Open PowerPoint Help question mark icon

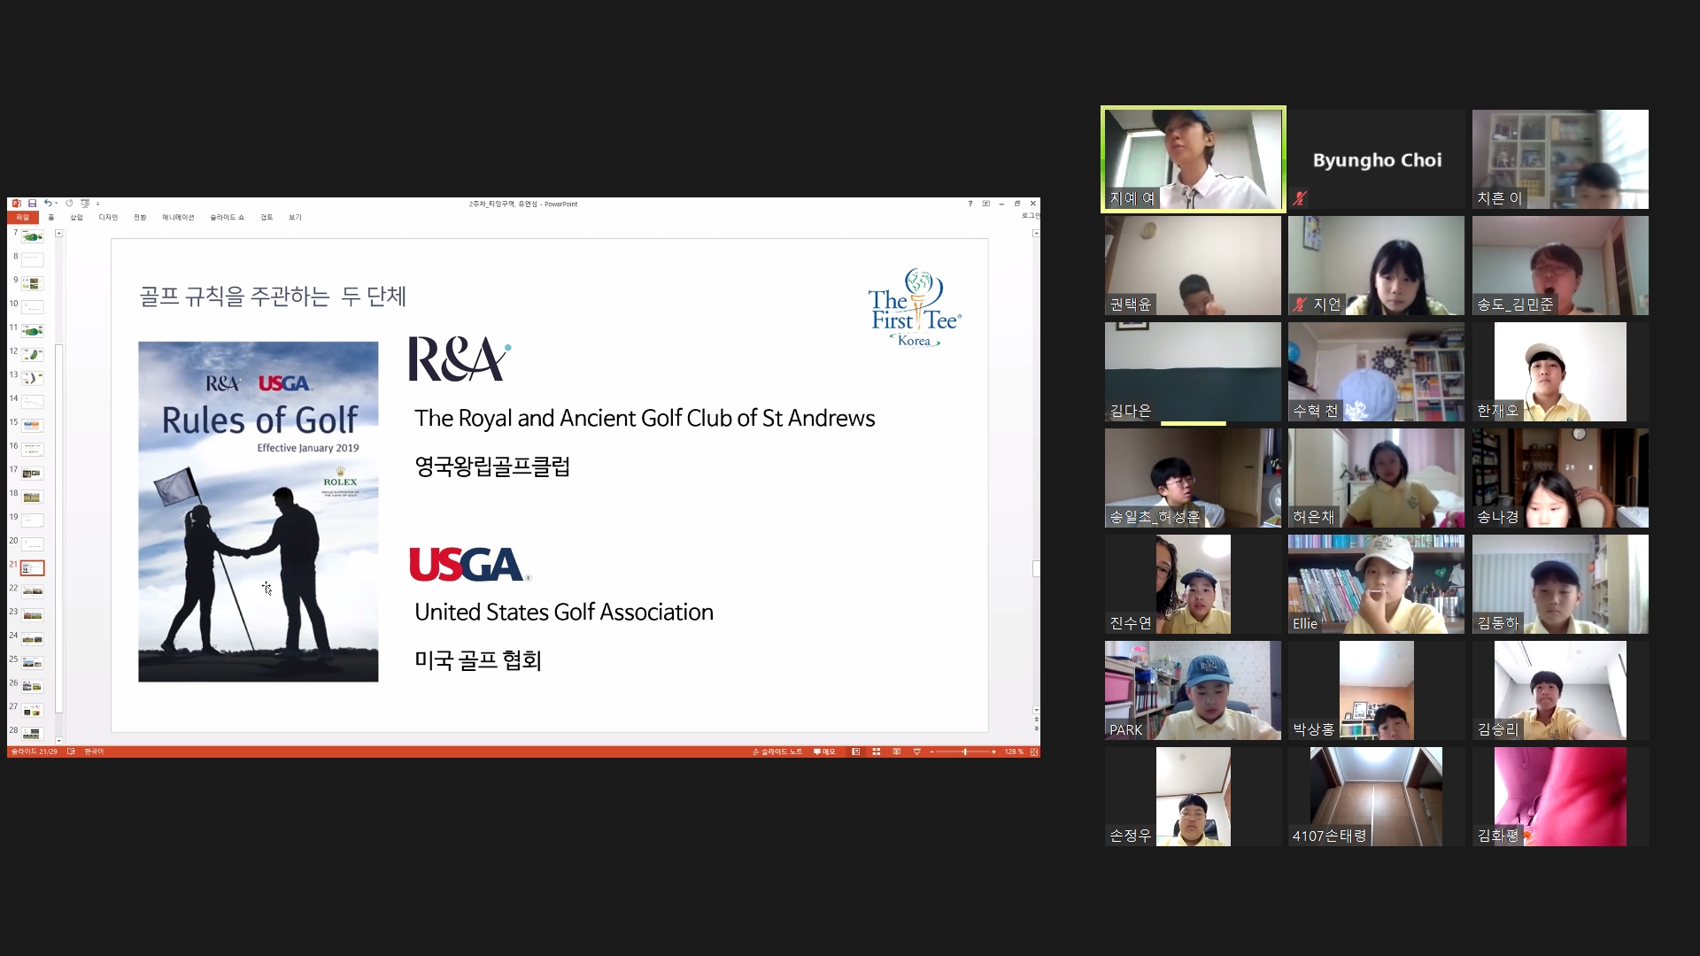pyautogui.click(x=970, y=204)
